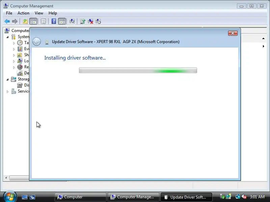Click the Properties sheet toolbar icon
Image resolution: width=270 pixels, height=202 pixels.
click(x=44, y=22)
